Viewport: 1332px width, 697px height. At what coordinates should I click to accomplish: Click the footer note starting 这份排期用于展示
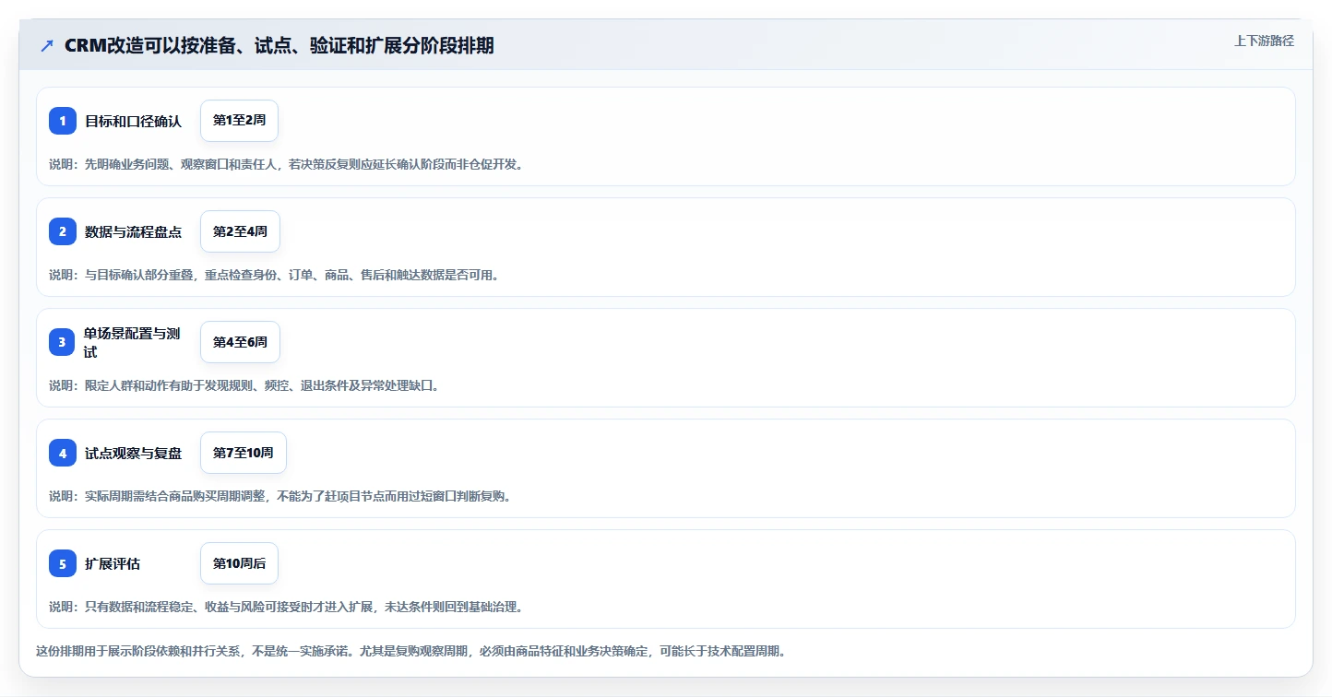pyautogui.click(x=411, y=651)
